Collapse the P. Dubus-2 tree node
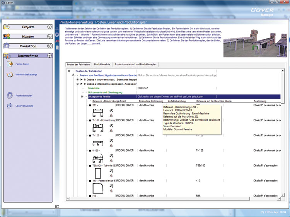Screen dimensions: 290x217 point(77,84)
